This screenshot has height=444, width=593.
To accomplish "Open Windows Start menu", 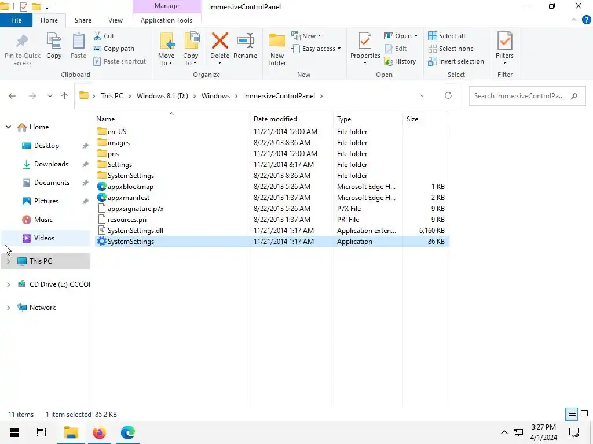I will (14, 432).
